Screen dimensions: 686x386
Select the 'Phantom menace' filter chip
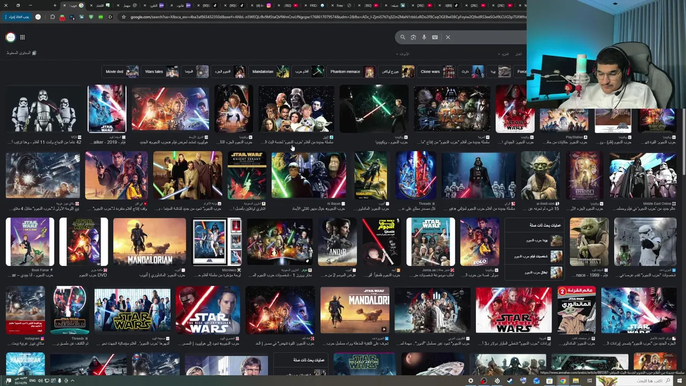[x=352, y=71]
